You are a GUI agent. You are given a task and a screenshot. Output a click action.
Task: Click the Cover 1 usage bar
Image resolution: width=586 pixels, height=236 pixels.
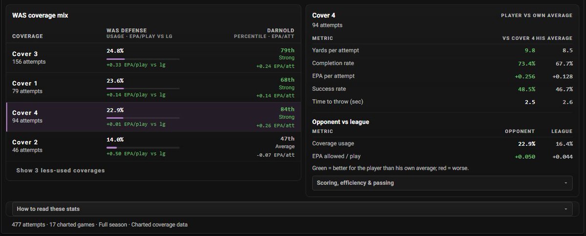click(x=143, y=89)
